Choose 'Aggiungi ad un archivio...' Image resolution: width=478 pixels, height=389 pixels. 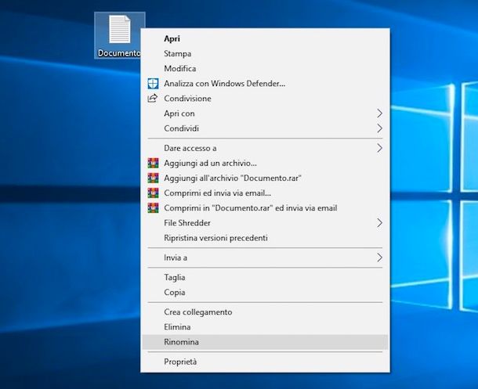tap(265, 163)
